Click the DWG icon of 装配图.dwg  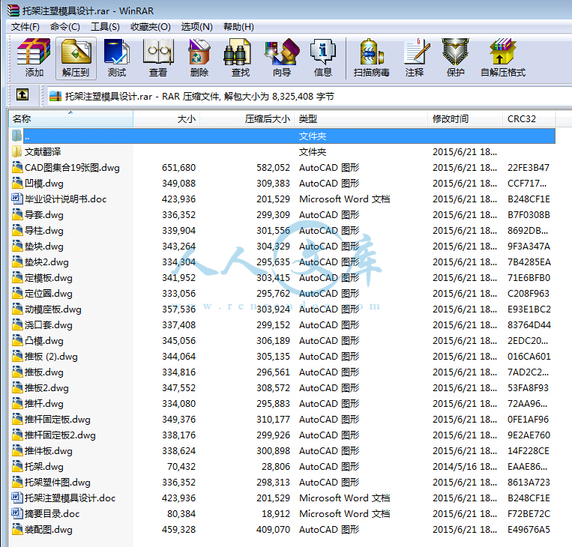(x=16, y=529)
